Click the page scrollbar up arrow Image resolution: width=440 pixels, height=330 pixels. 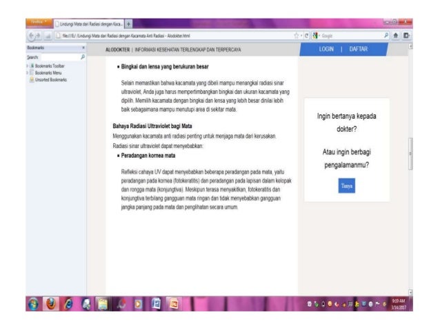pyautogui.click(x=410, y=47)
